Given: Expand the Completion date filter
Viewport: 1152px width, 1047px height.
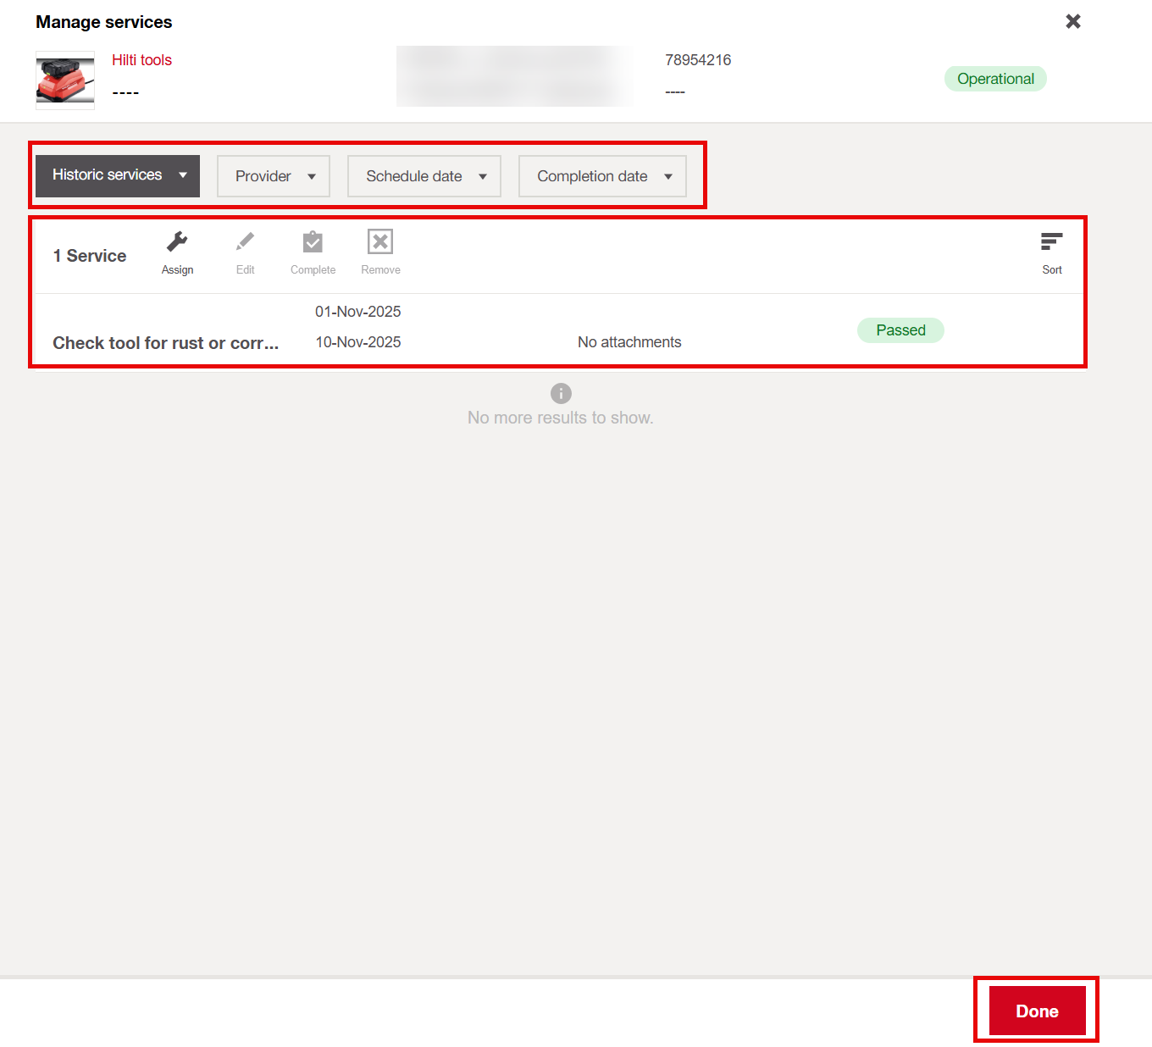Looking at the screenshot, I should (x=602, y=176).
